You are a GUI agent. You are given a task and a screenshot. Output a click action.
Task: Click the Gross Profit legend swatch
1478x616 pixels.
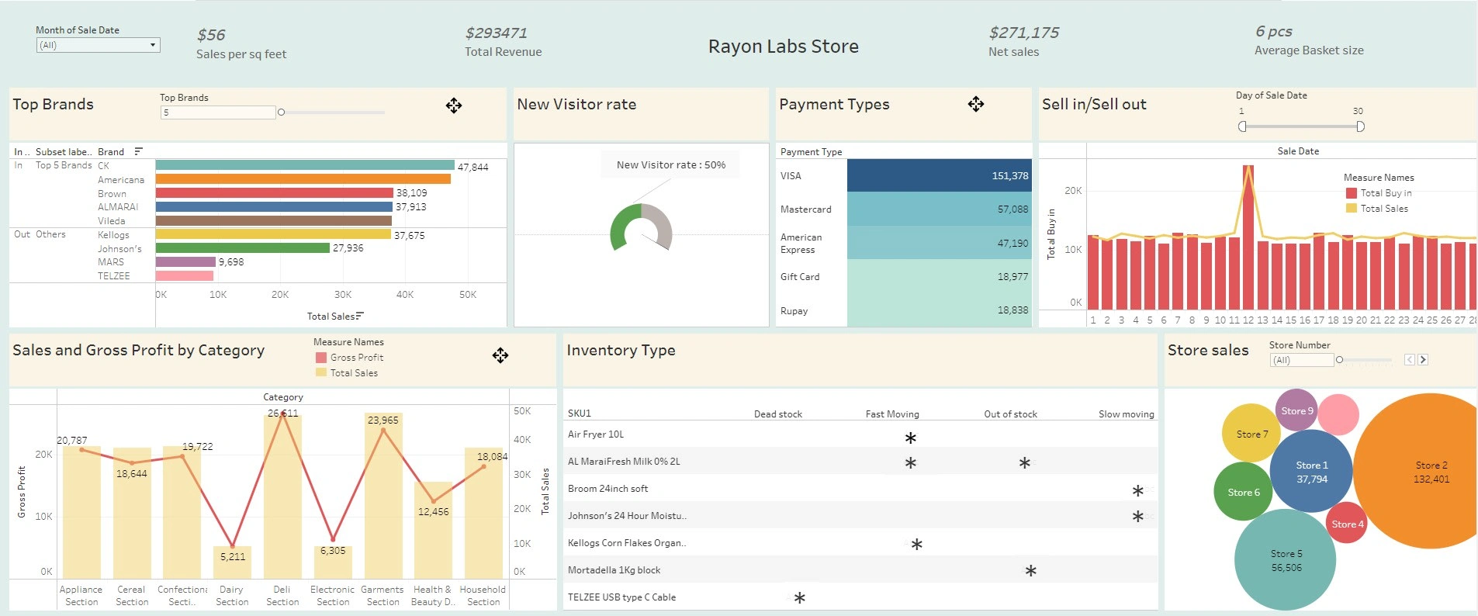point(320,358)
